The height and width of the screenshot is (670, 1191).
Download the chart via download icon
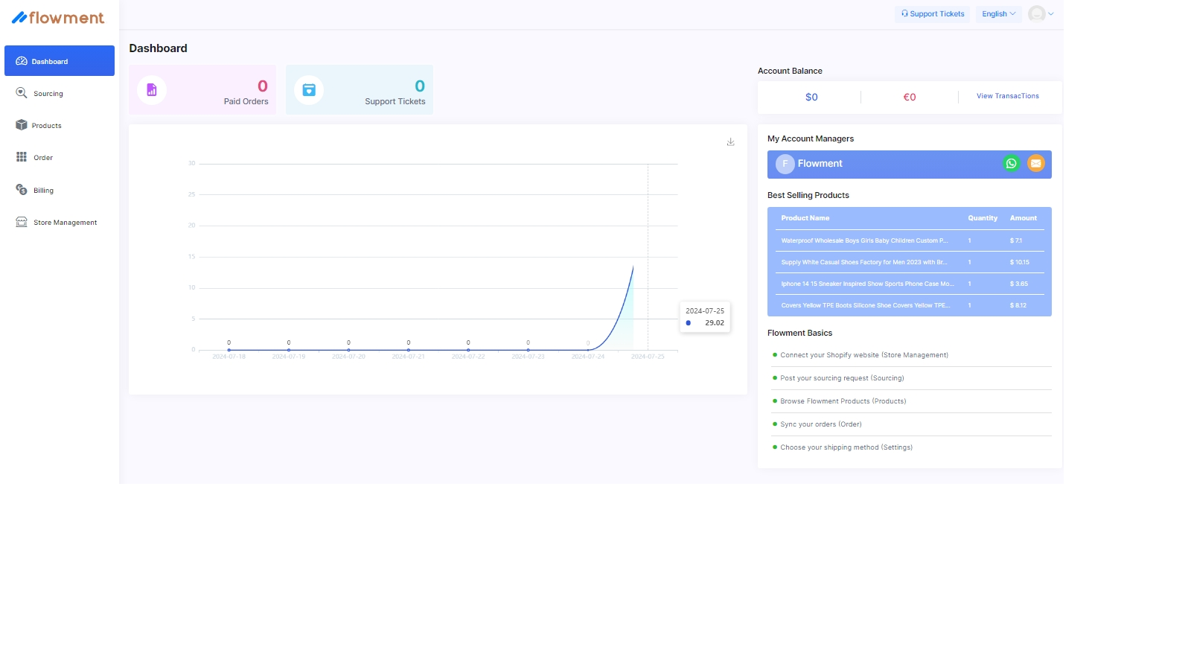coord(731,141)
